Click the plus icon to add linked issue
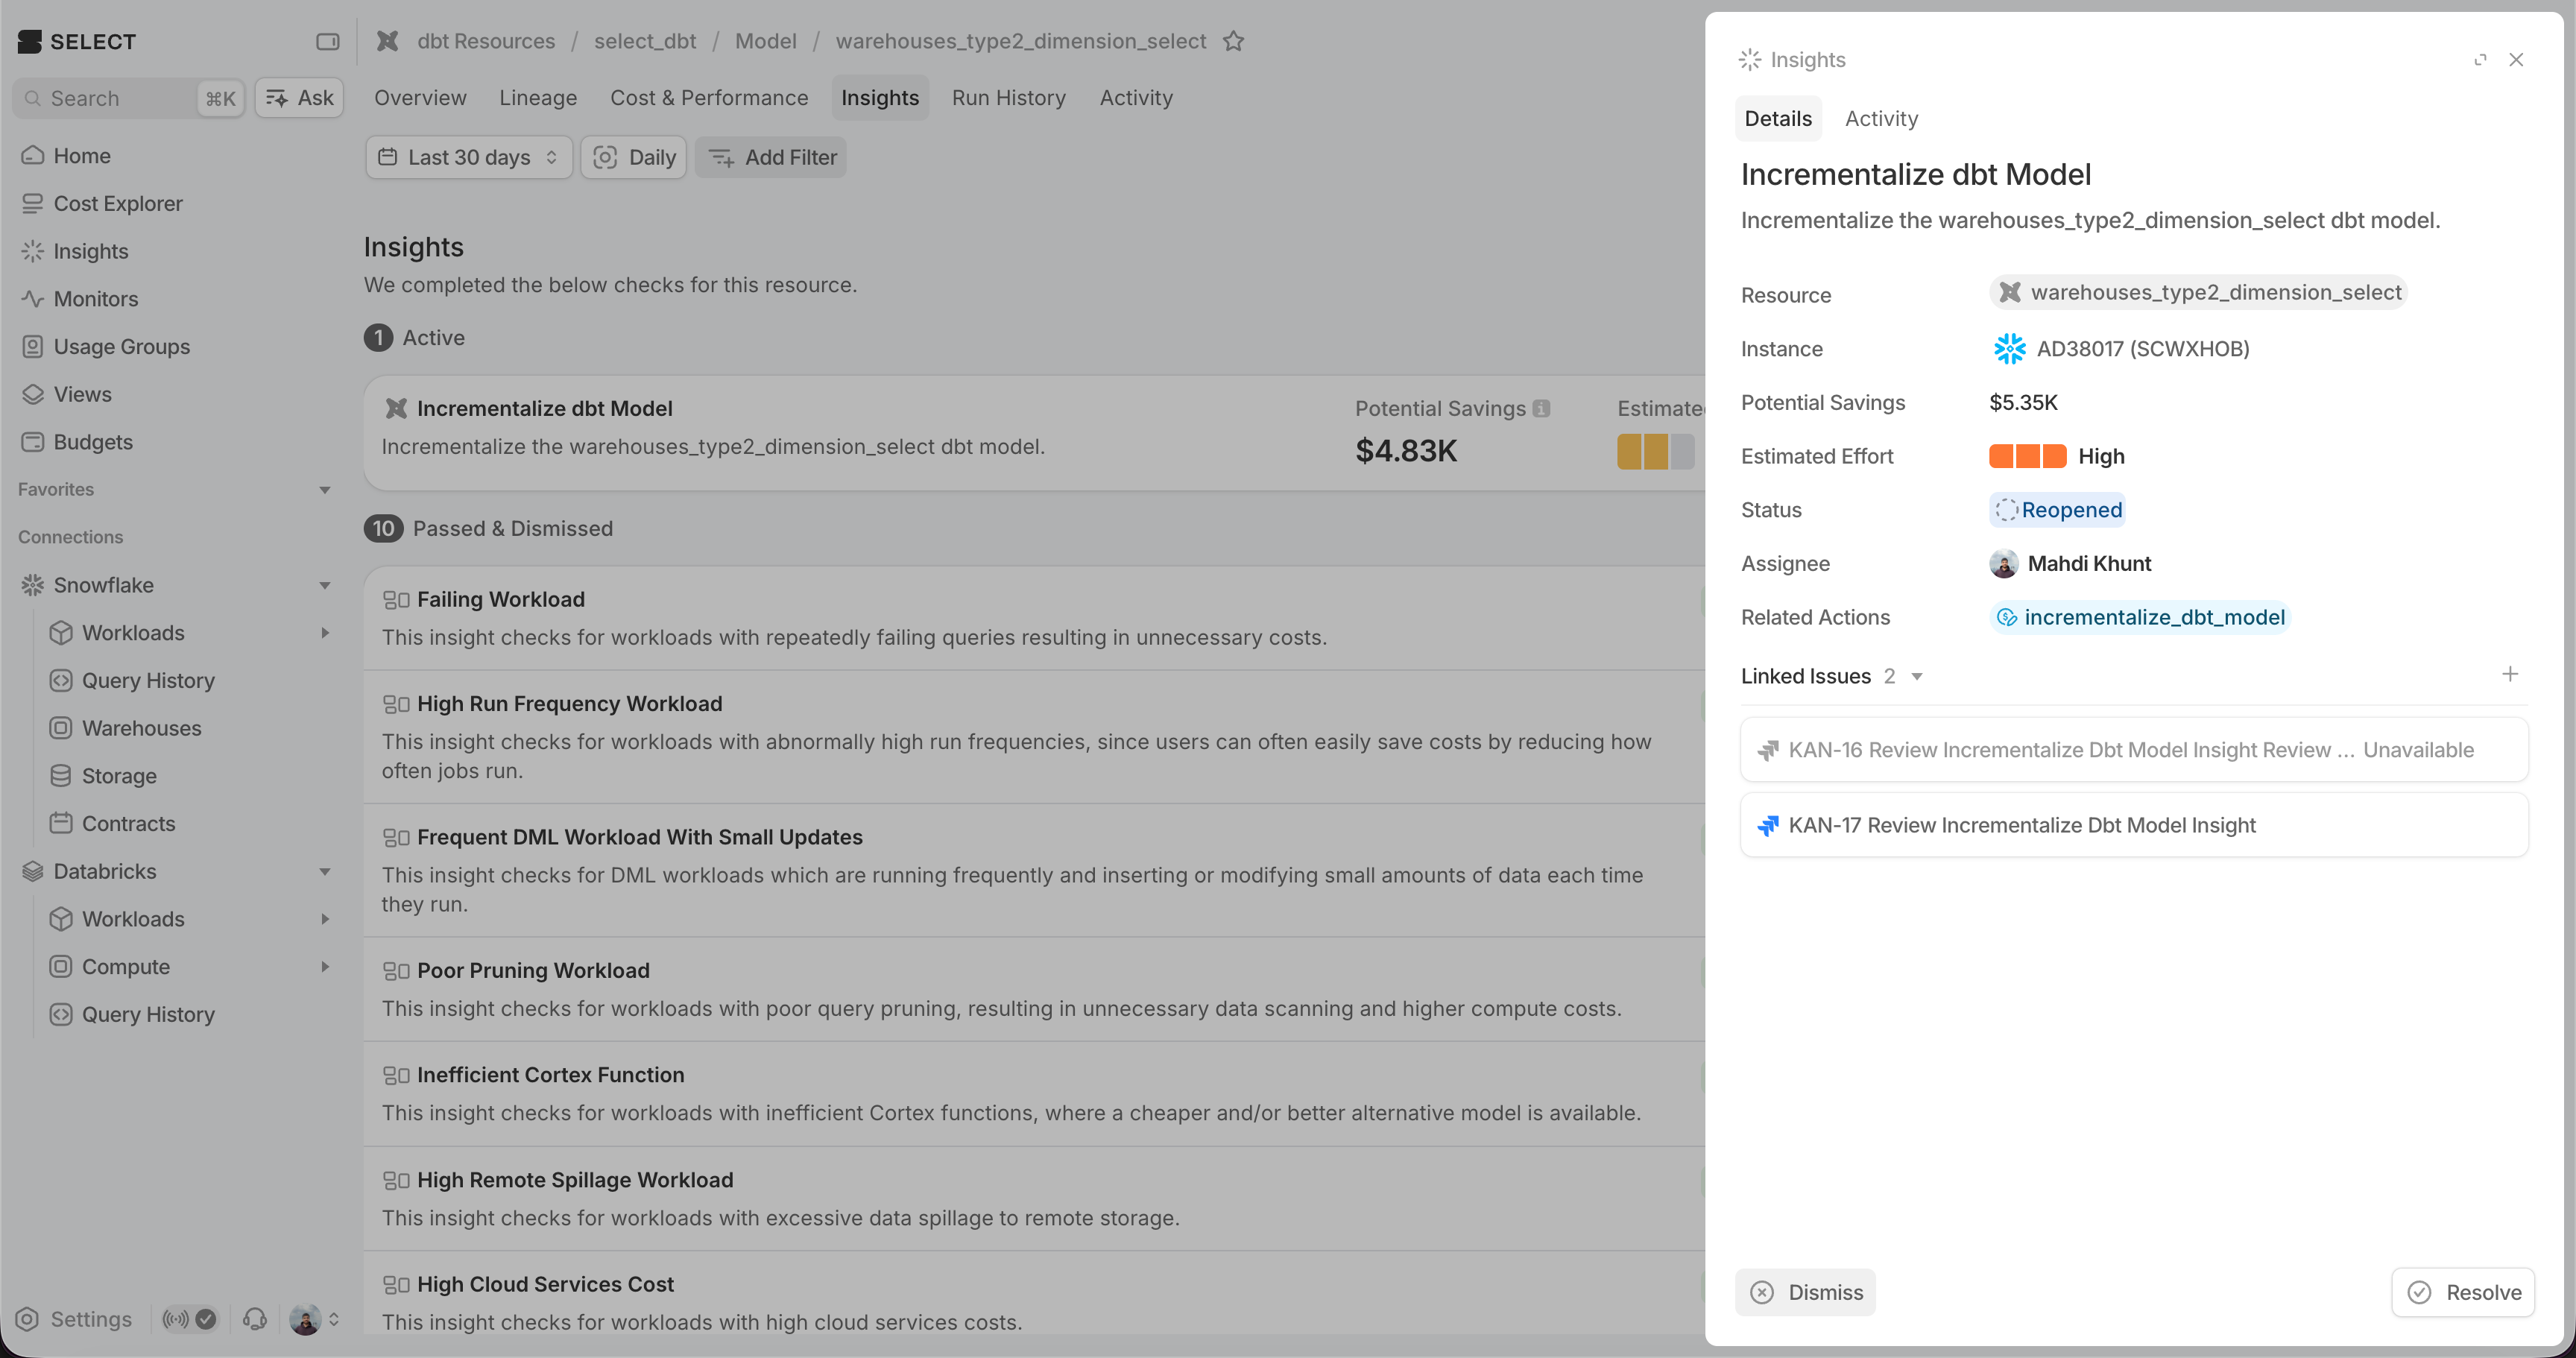2576x1358 pixels. tap(2509, 675)
